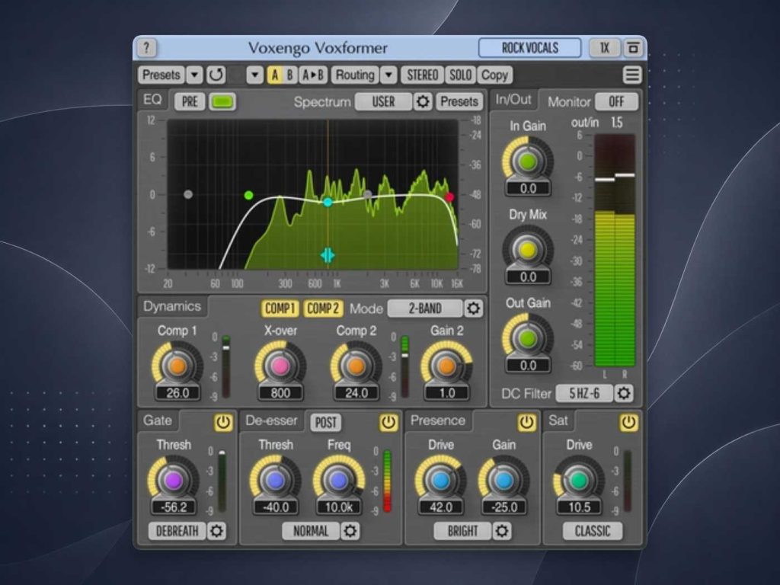Click the Copy button
Image resolution: width=780 pixels, height=585 pixels.
click(494, 75)
